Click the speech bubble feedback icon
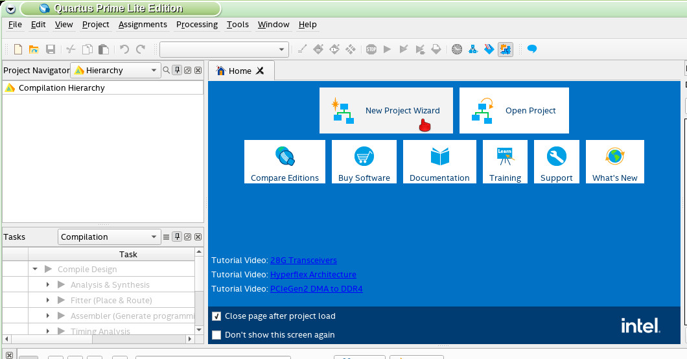Image resolution: width=687 pixels, height=359 pixels. coord(532,49)
